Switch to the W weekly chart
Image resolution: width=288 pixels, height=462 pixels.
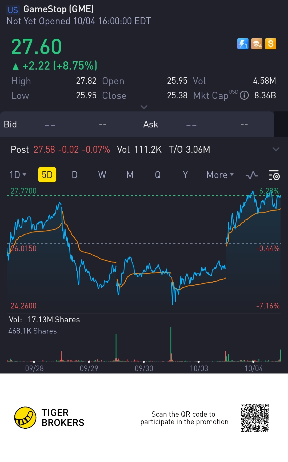(102, 175)
